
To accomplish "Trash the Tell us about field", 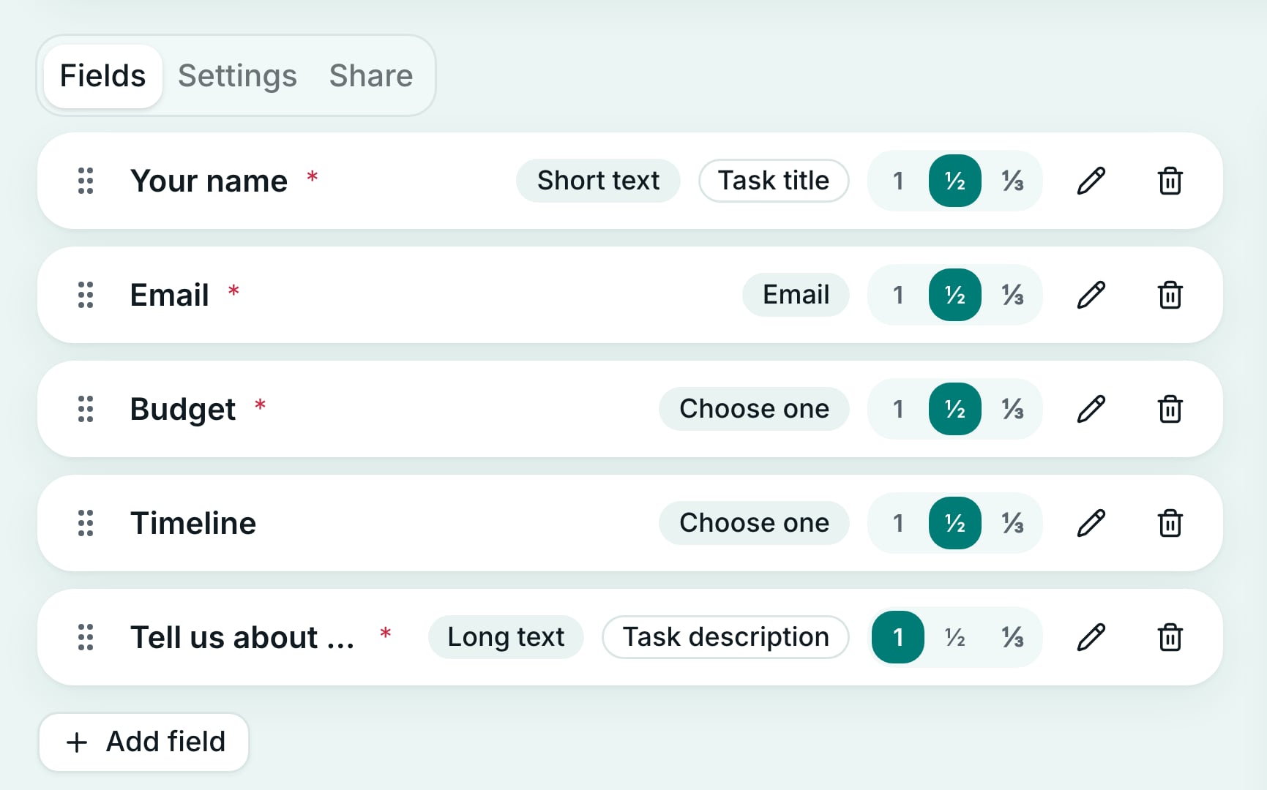I will point(1170,637).
